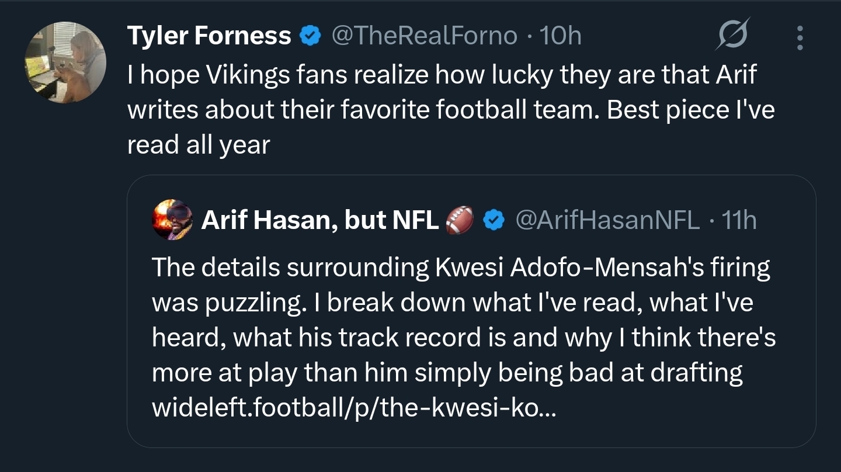Open the 10h timestamp of the tweet
Viewport: 841px width, 472px height.
pyautogui.click(x=561, y=36)
